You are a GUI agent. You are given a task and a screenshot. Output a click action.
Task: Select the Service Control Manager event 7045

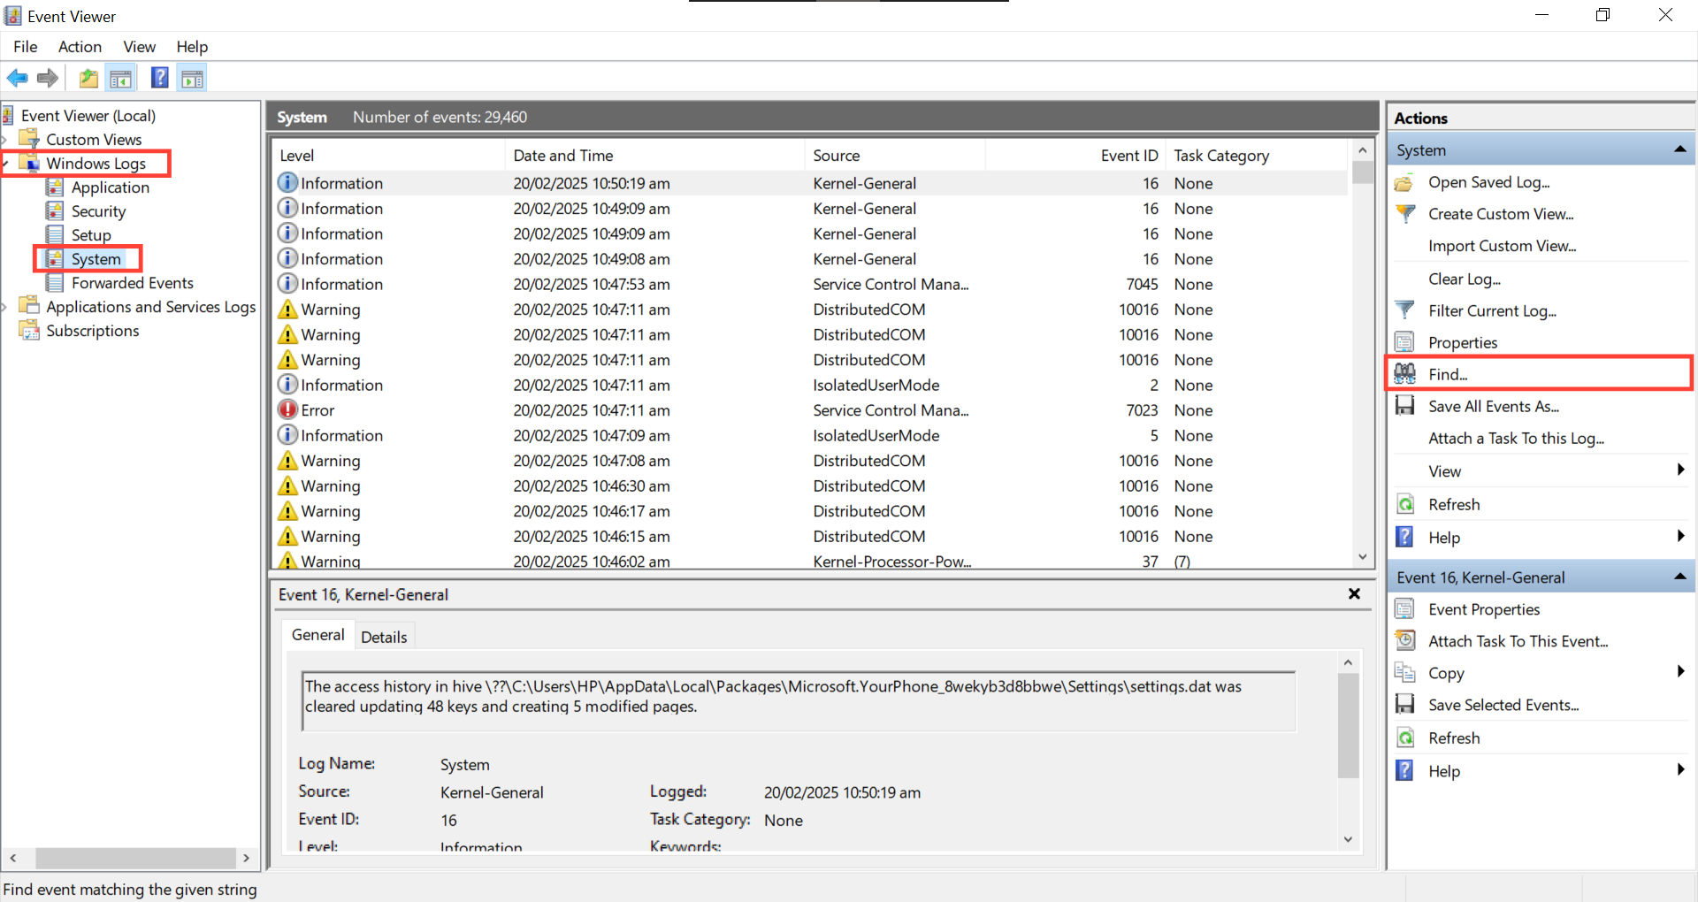(x=811, y=285)
